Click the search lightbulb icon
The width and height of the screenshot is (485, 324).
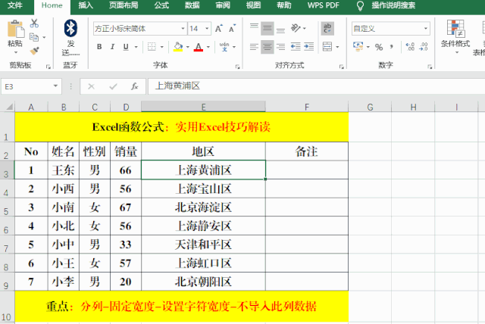coord(360,5)
